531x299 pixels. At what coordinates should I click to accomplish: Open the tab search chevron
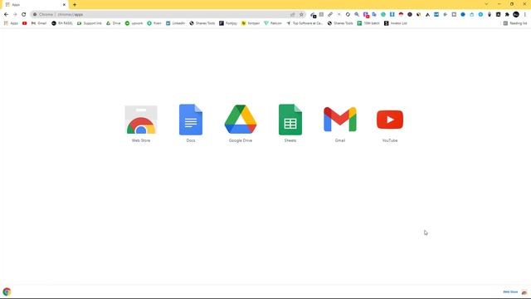(486, 4)
